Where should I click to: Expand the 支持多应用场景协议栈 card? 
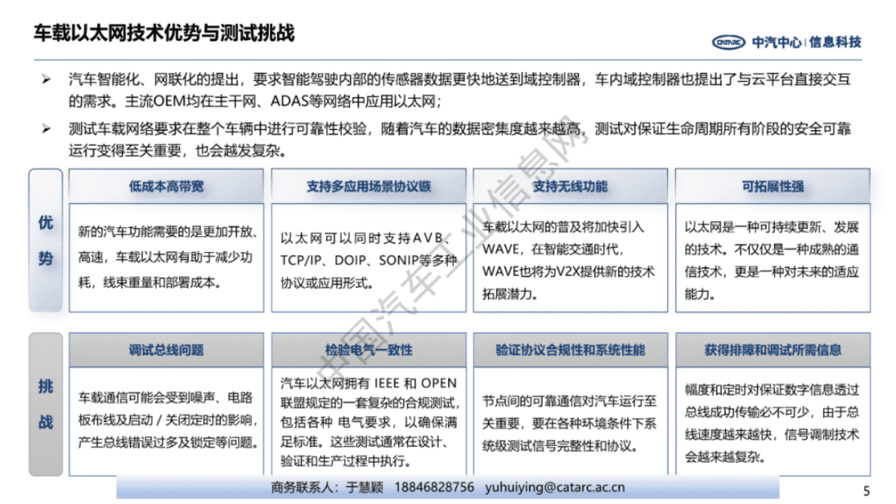click(368, 185)
